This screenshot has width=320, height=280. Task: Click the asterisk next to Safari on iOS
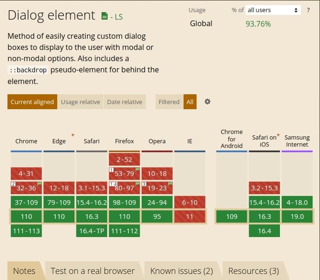coord(278,135)
